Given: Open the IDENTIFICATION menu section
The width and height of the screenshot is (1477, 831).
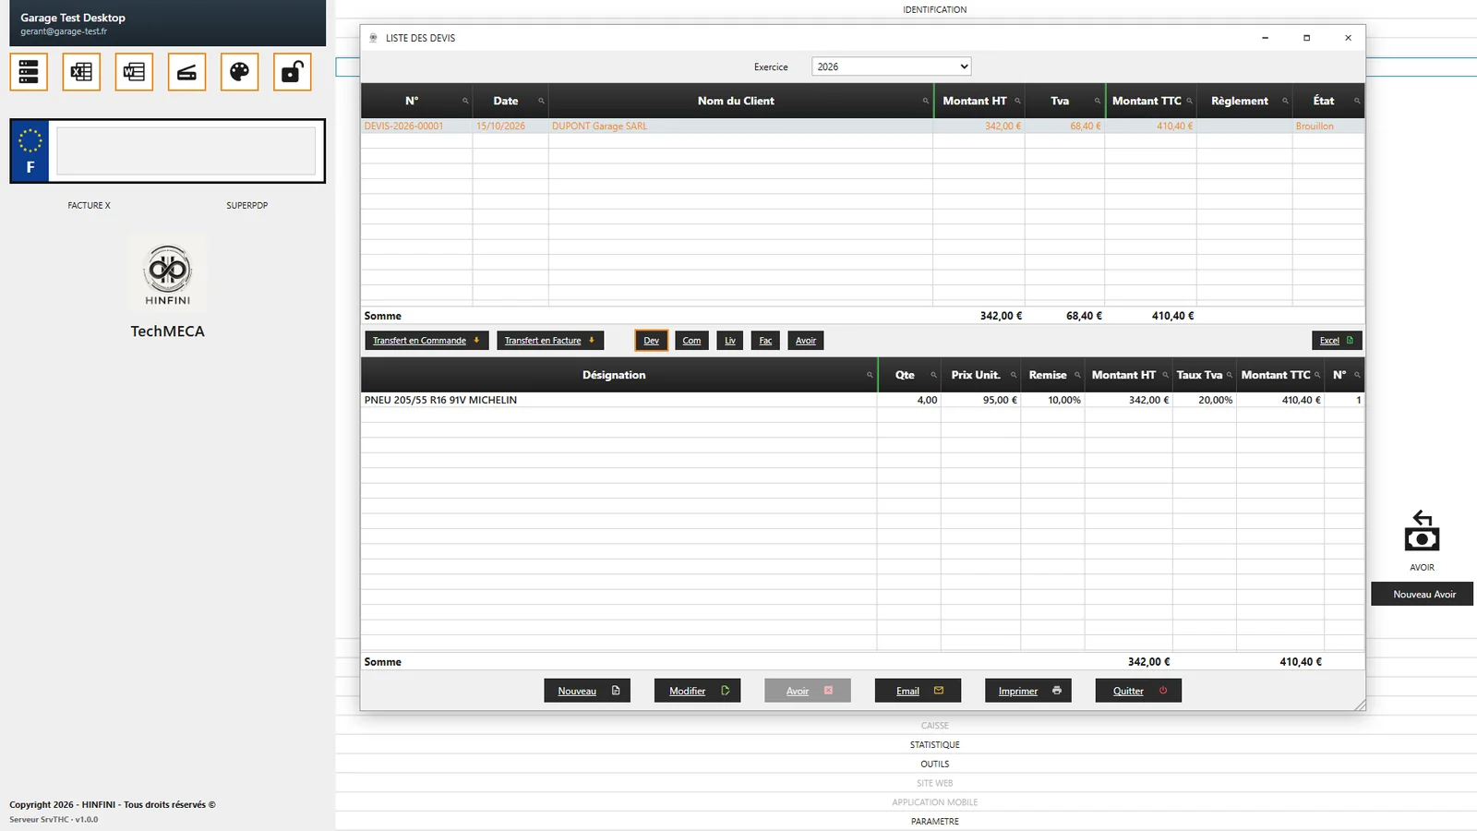Looking at the screenshot, I should click(x=934, y=10).
